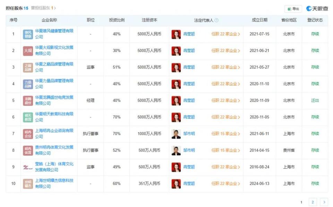
Task: Click 冉莹颖's avatar photo in row 1
Action: click(x=176, y=34)
